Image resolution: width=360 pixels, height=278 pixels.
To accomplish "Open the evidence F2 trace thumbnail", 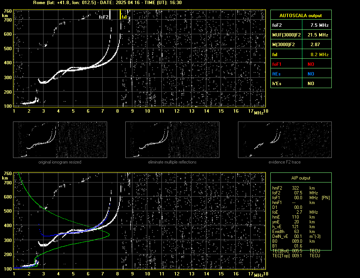I will tap(285, 140).
